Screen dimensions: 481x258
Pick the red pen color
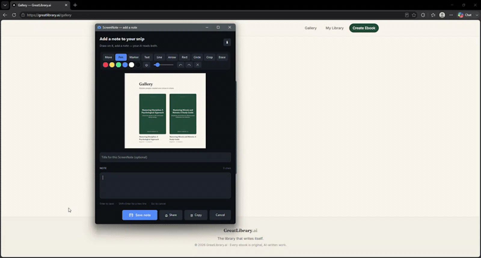click(x=106, y=65)
